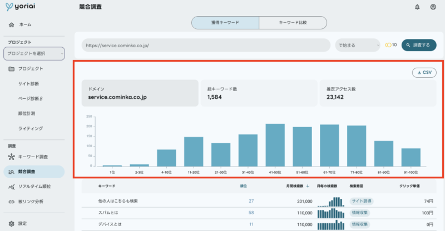Click rank value 11
Image resolution: width=445 pixels, height=231 pixels.
tap(251, 224)
